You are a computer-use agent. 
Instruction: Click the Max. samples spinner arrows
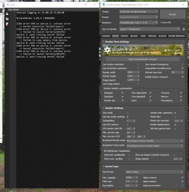click(137, 178)
